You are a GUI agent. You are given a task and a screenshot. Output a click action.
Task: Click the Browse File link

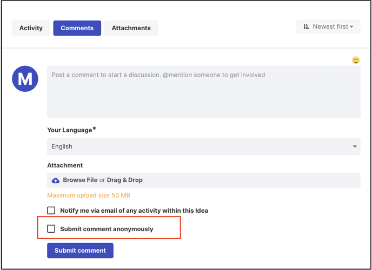click(80, 180)
